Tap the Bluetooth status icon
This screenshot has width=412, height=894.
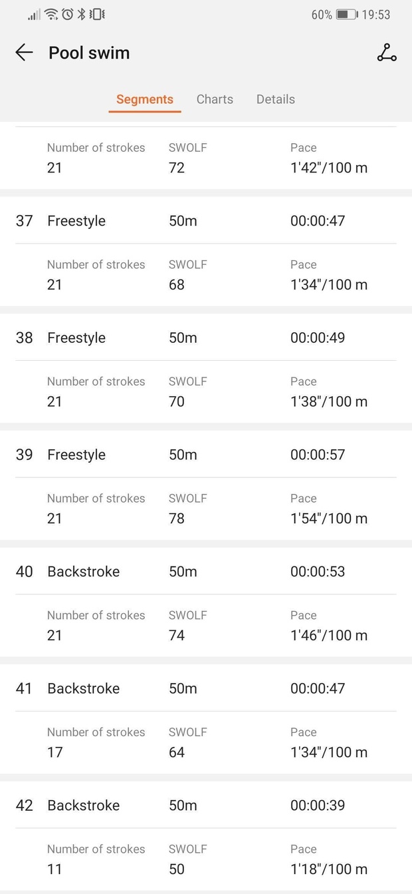[82, 14]
